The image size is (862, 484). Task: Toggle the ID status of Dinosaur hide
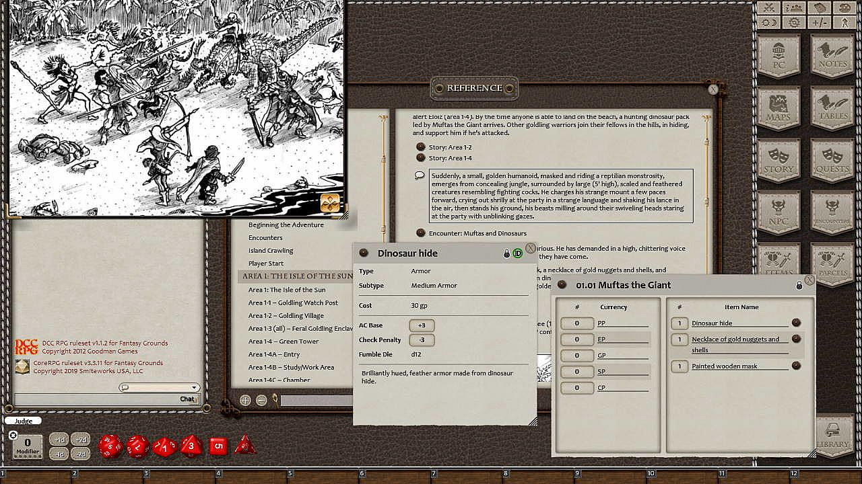point(517,253)
